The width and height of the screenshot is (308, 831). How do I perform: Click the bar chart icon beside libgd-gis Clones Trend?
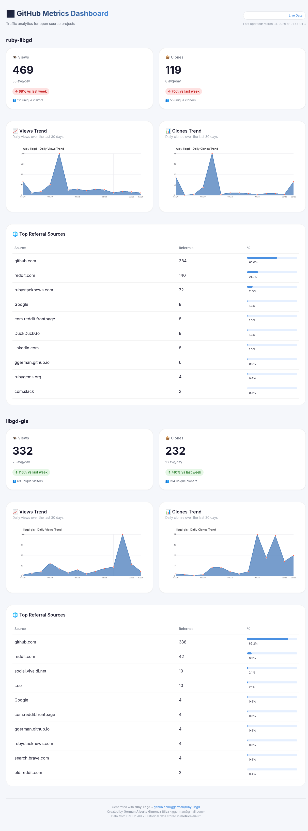(x=168, y=512)
